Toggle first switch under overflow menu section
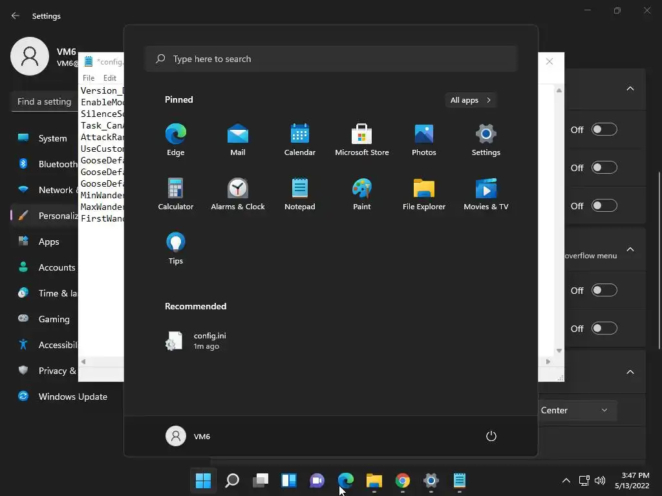Image resolution: width=662 pixels, height=496 pixels. [604, 290]
